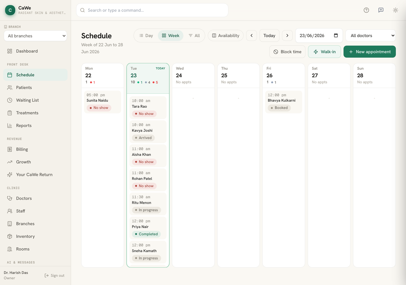
Task: Open the All branches dropdown
Action: [x=35, y=36]
